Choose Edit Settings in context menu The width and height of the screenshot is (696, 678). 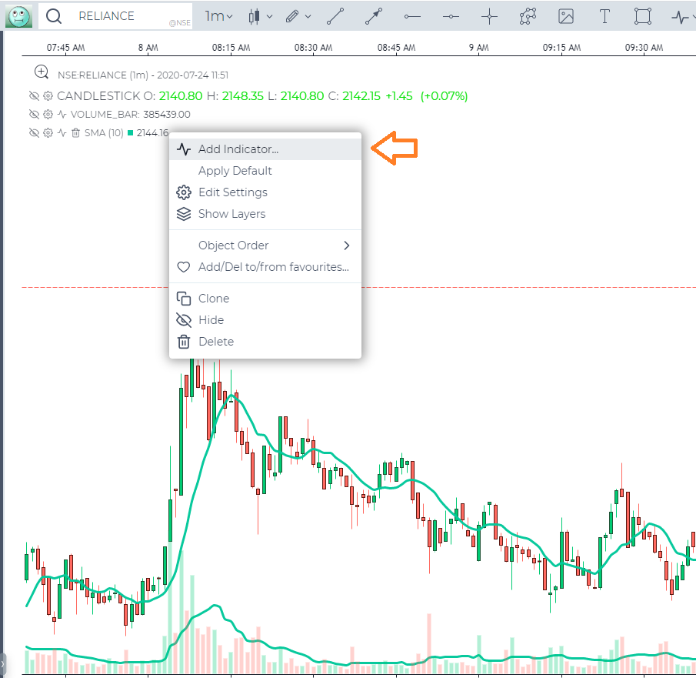(265, 192)
